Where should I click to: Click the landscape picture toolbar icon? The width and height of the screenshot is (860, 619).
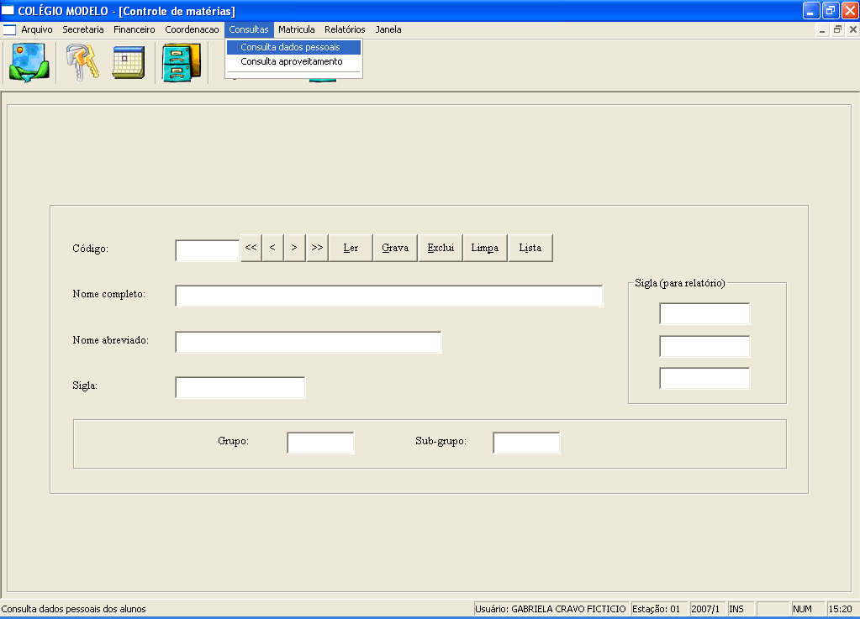click(x=29, y=62)
